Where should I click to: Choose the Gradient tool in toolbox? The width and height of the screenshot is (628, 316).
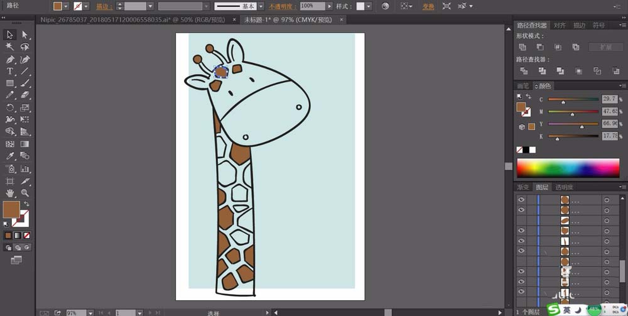pyautogui.click(x=25, y=144)
